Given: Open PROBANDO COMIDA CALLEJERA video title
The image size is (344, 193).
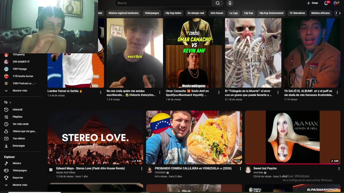Looking at the screenshot, I should coord(193,168).
